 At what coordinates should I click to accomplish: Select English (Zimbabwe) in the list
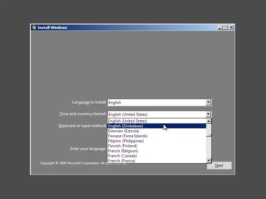(x=157, y=126)
